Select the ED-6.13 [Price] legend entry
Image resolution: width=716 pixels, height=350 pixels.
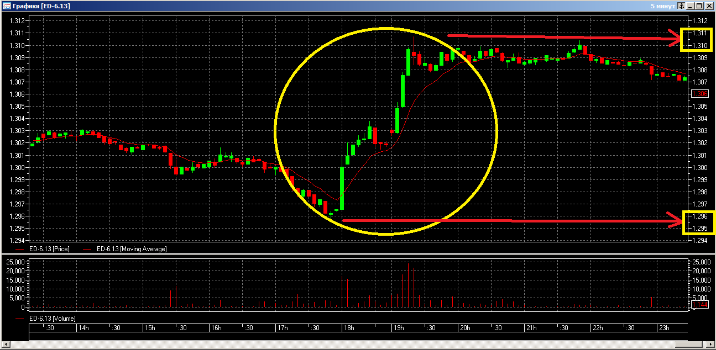click(x=49, y=249)
